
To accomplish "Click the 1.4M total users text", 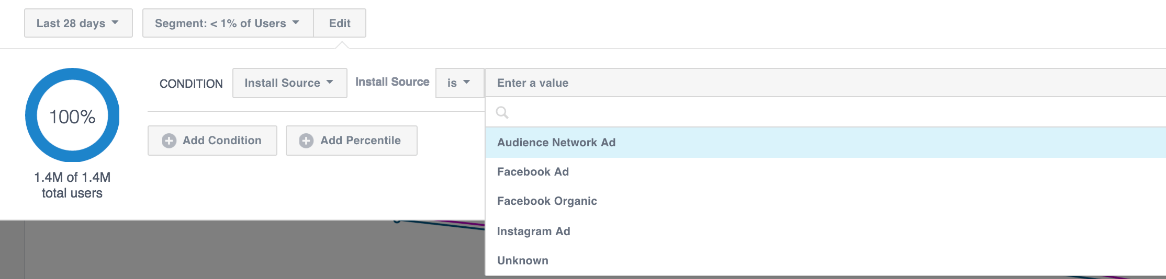I will click(72, 185).
